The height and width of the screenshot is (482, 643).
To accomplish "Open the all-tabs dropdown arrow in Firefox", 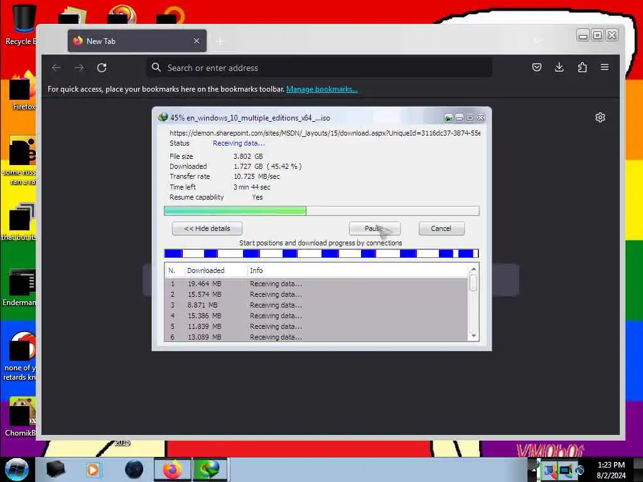I will (538, 41).
